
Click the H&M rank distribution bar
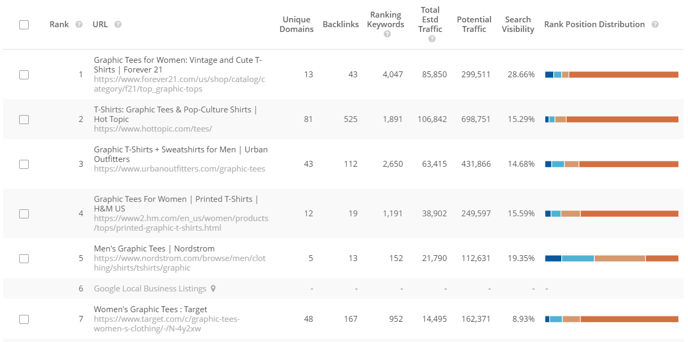point(612,214)
